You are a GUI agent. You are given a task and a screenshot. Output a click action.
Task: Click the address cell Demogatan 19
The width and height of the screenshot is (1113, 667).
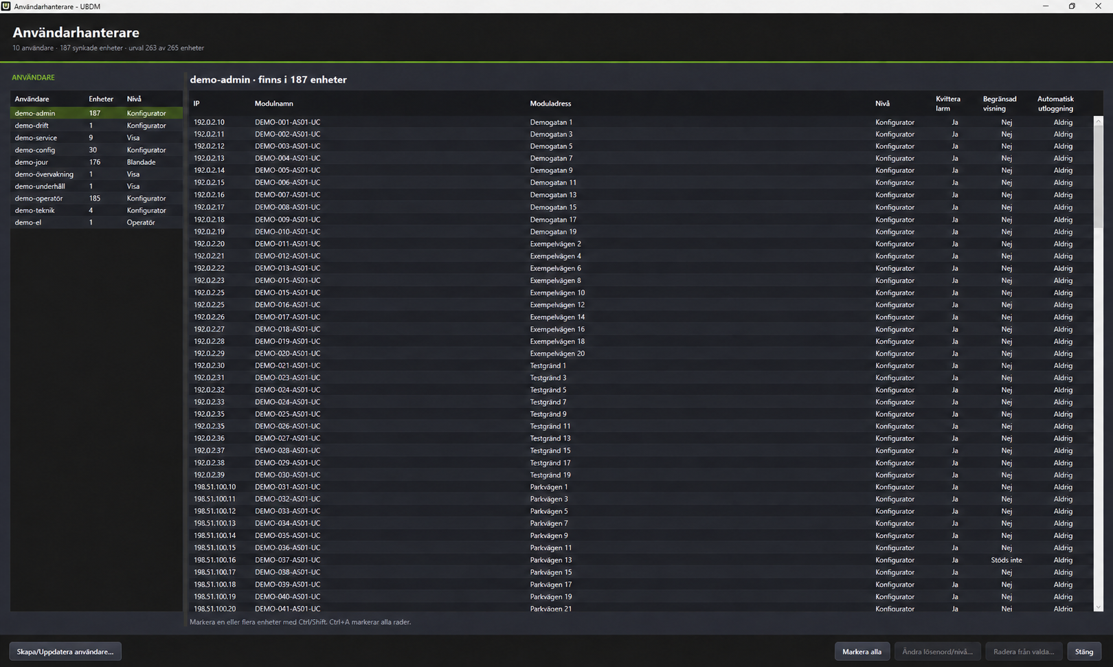pos(553,231)
